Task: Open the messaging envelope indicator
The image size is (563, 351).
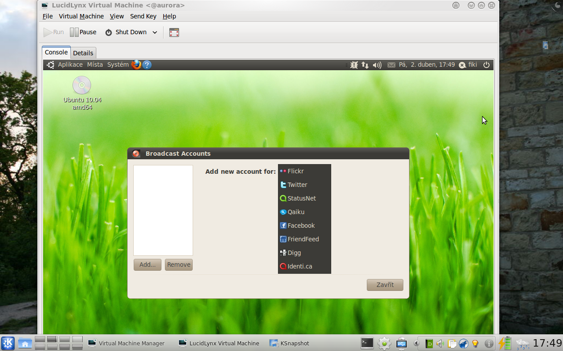Action: 391,65
